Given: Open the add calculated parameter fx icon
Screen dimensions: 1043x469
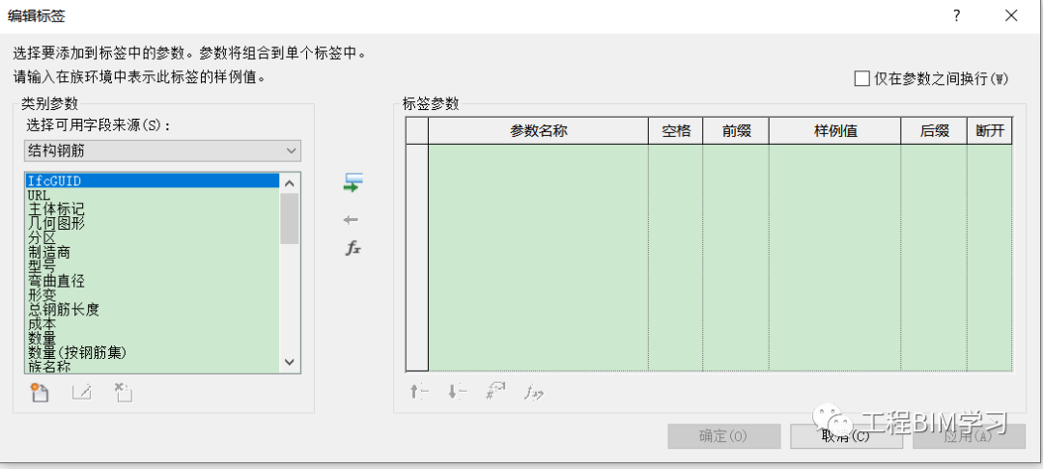Looking at the screenshot, I should [x=352, y=248].
